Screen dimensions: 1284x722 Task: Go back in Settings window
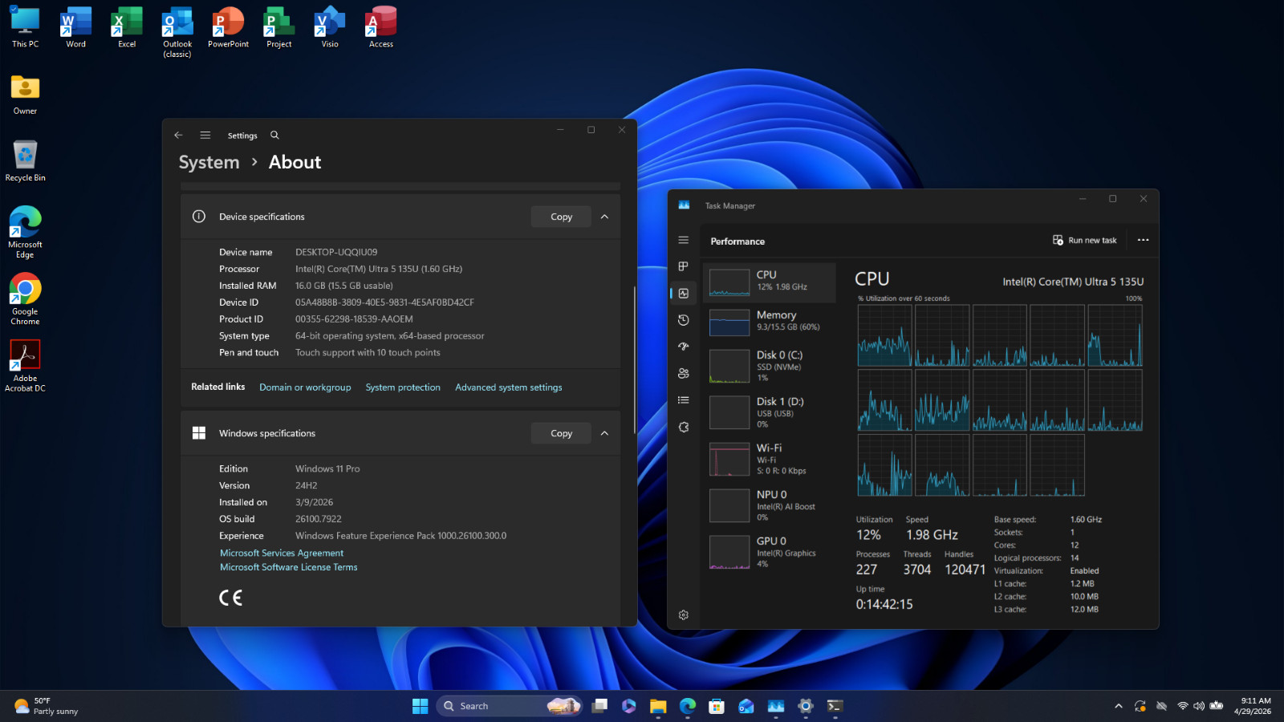178,135
